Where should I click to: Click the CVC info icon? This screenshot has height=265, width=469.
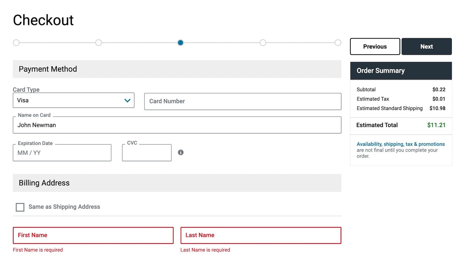[x=181, y=152]
